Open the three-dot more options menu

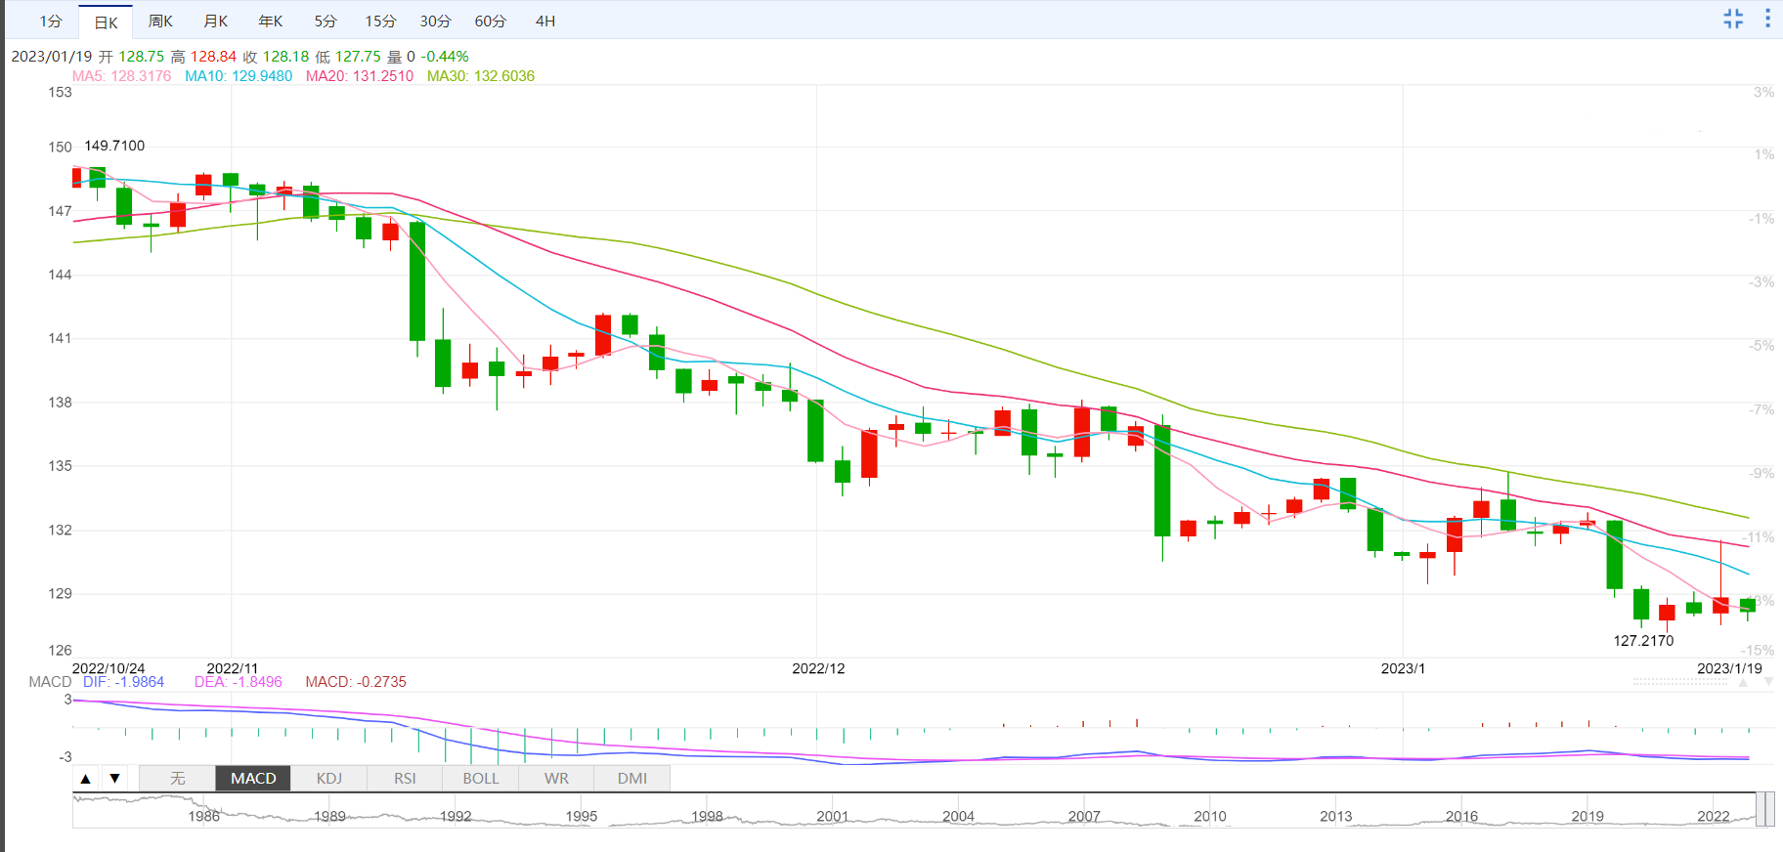click(1767, 19)
